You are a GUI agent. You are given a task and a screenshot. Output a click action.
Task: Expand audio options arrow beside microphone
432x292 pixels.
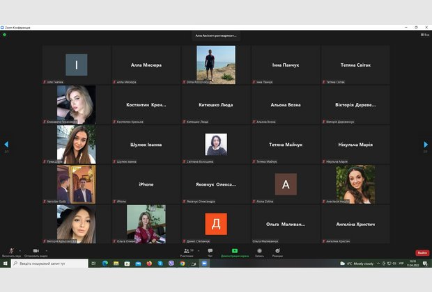click(x=20, y=250)
